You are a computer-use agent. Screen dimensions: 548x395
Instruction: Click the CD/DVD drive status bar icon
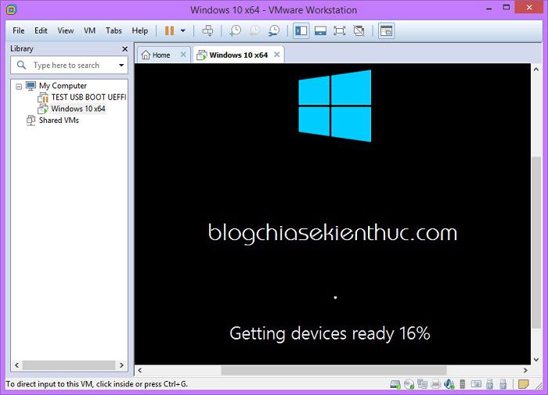click(409, 385)
